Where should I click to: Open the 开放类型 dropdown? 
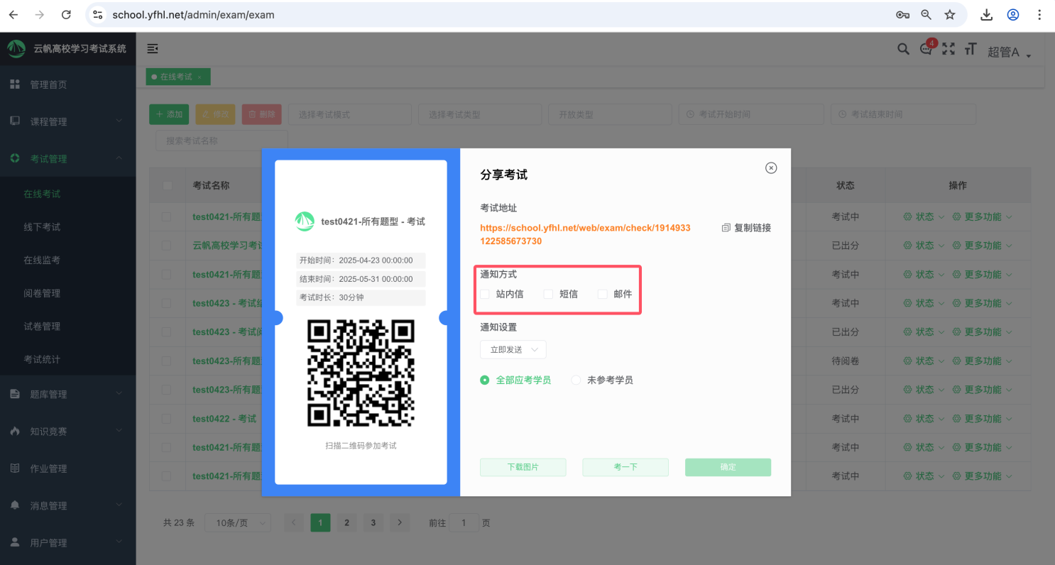click(x=610, y=114)
